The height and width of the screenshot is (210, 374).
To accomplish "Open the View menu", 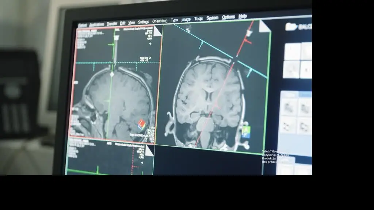I will (x=131, y=22).
